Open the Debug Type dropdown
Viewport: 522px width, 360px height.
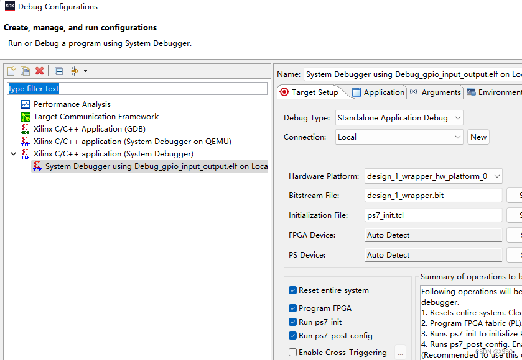tap(399, 118)
